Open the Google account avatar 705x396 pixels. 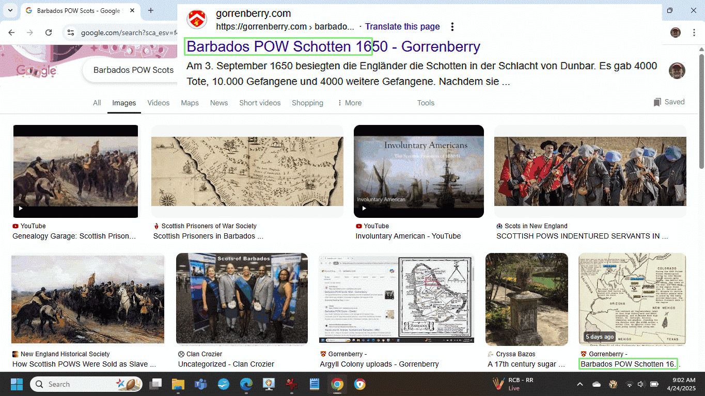[x=677, y=71]
